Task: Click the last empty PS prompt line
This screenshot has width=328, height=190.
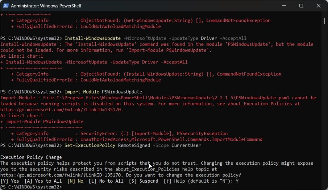Action: 31,187
